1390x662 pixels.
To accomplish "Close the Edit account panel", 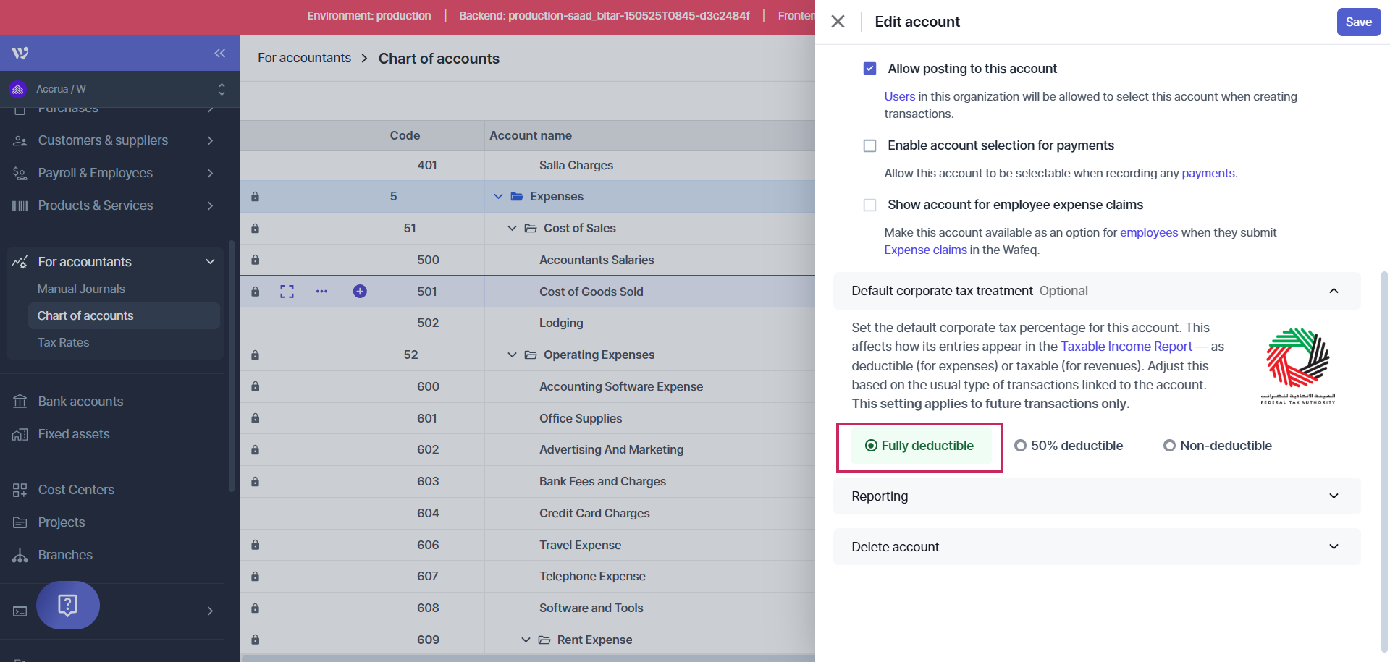I will [838, 22].
